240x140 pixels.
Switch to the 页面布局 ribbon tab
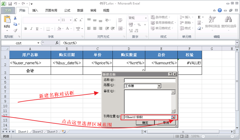[x=51, y=10]
